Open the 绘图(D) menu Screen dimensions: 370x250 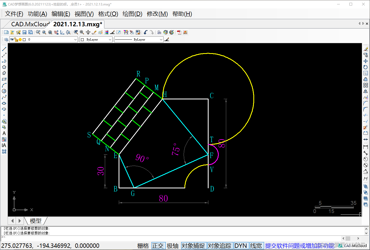tap(132, 14)
